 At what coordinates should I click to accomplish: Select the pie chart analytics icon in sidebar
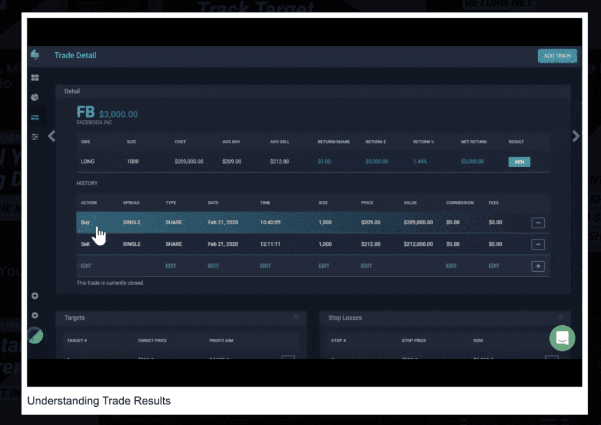(x=35, y=97)
